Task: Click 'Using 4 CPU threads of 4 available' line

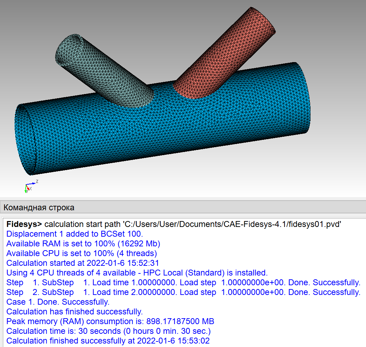Action: pos(137,273)
